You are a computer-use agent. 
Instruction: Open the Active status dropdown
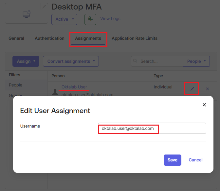64,19
